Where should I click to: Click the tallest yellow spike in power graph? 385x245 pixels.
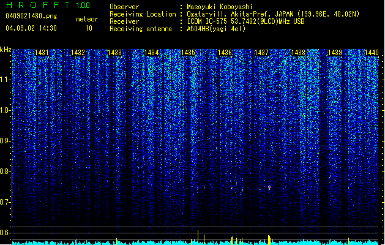[x=198, y=237]
